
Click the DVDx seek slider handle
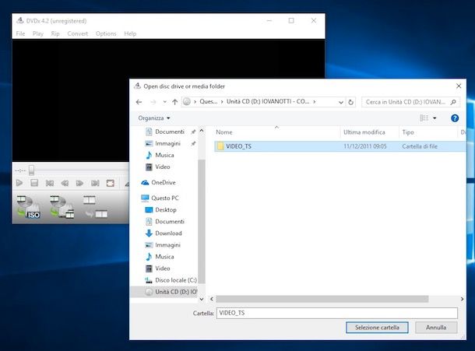tap(31, 170)
